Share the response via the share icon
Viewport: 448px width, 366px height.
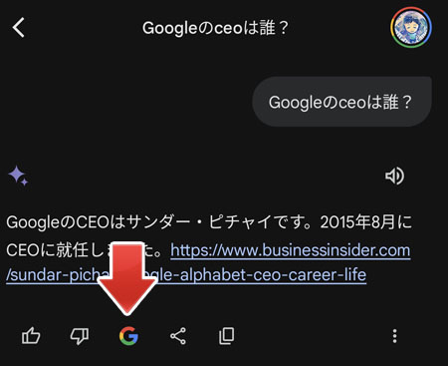click(178, 336)
